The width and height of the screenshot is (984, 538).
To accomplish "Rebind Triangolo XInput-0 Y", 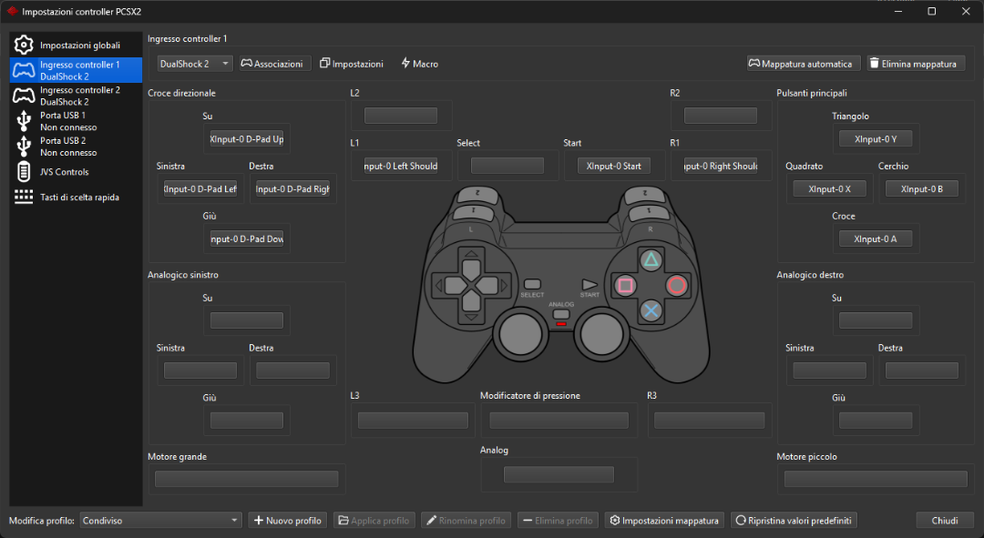I will 876,139.
